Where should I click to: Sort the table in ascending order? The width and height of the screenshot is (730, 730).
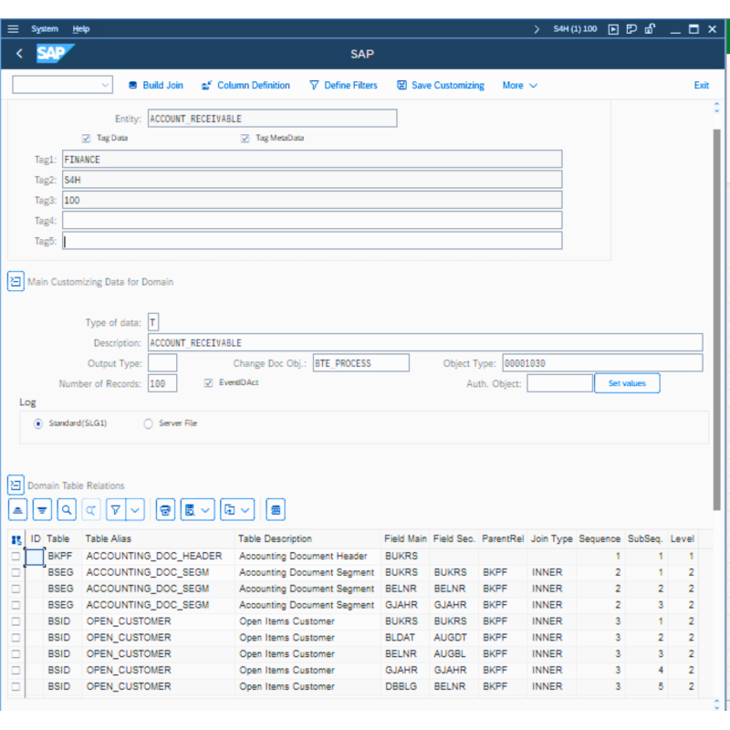pyautogui.click(x=18, y=509)
